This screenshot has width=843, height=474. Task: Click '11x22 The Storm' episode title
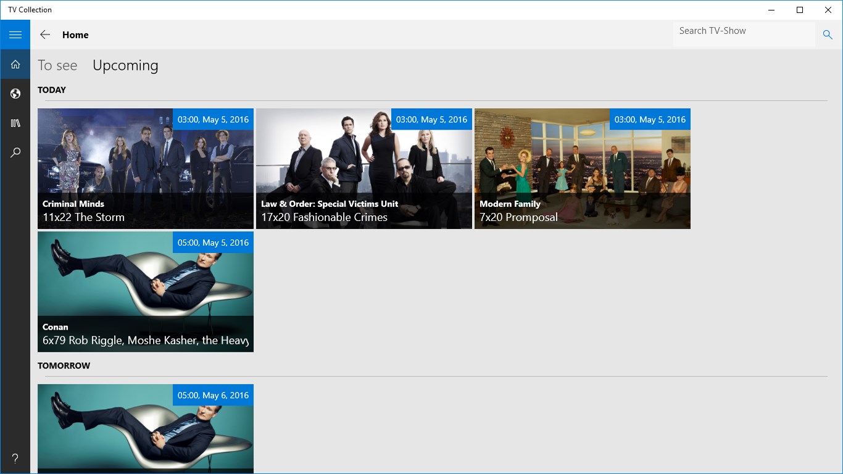point(83,217)
